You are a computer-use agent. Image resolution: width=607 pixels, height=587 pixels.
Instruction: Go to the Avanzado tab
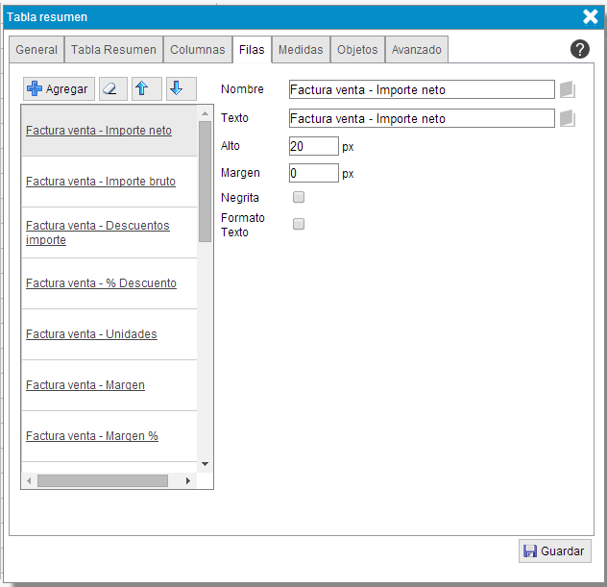click(416, 50)
